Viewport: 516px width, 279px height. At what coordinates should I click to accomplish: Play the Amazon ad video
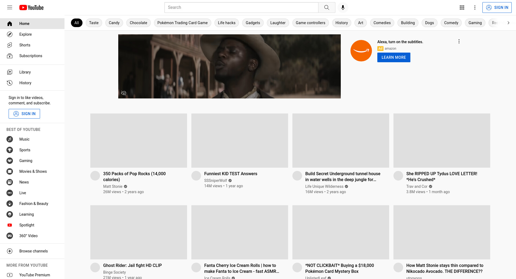click(x=230, y=66)
